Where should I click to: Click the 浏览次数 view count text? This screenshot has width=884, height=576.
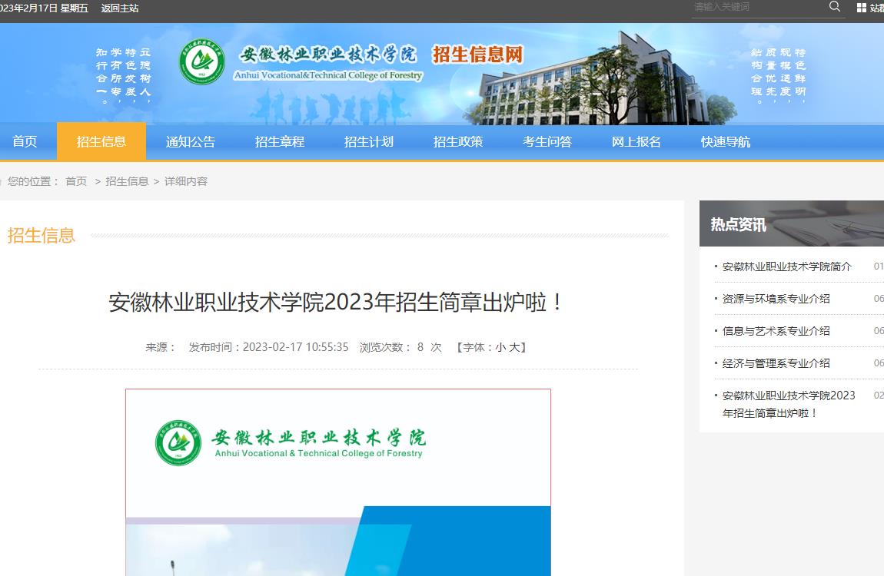[400, 347]
